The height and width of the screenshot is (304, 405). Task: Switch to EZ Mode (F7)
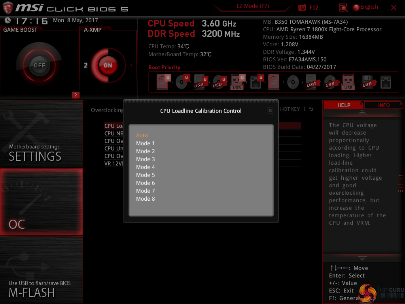[253, 6]
